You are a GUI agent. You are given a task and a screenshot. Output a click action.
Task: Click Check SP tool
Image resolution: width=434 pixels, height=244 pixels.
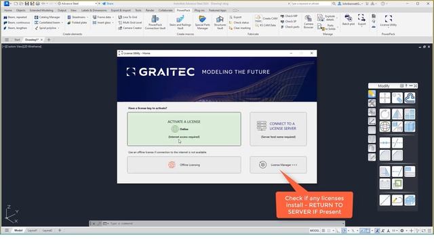pyautogui.click(x=288, y=22)
